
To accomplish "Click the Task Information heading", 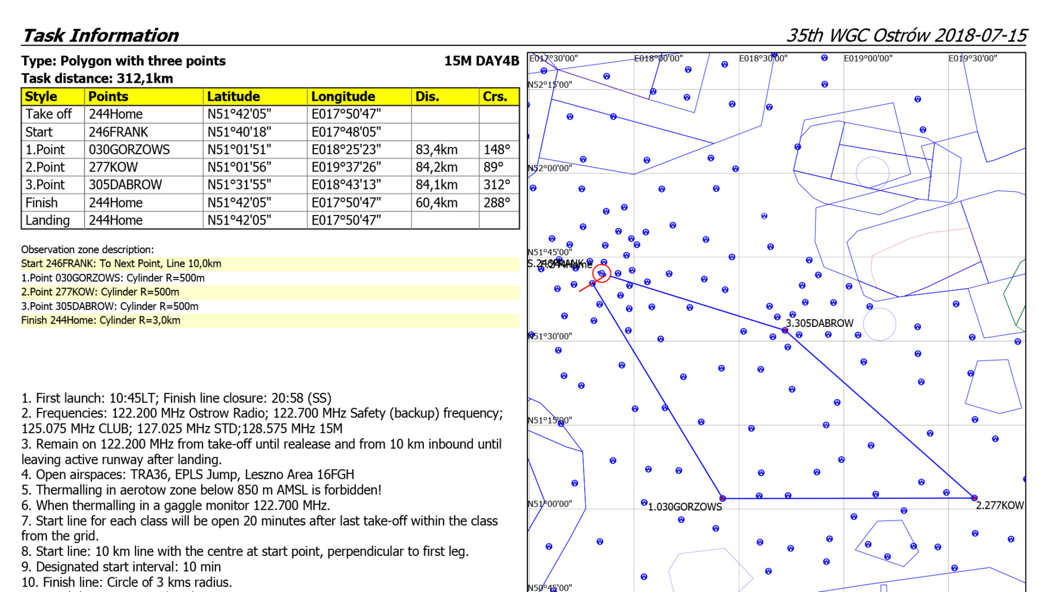I will [101, 35].
